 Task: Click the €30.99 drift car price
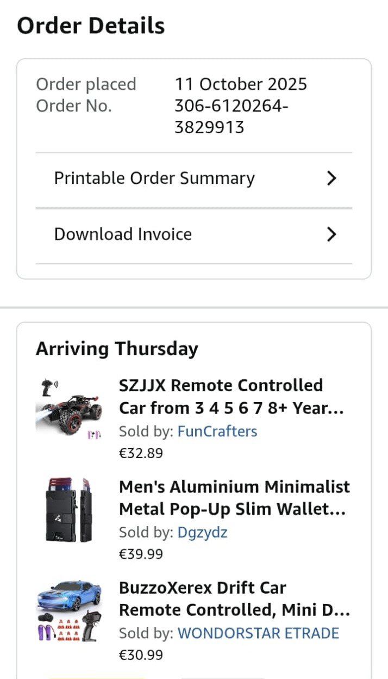(x=141, y=655)
